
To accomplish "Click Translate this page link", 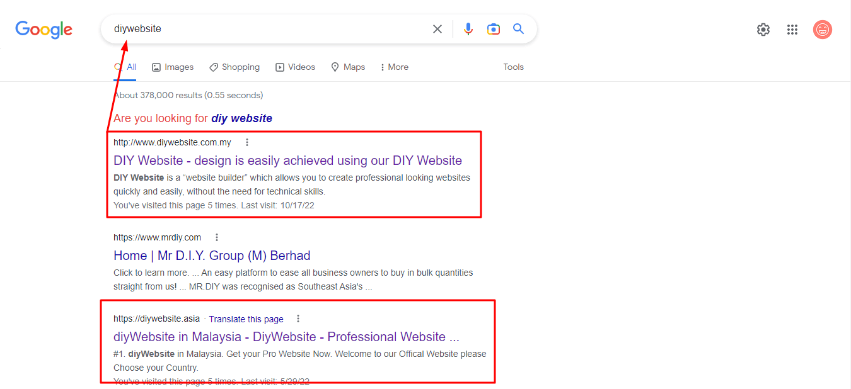I will pyautogui.click(x=246, y=319).
